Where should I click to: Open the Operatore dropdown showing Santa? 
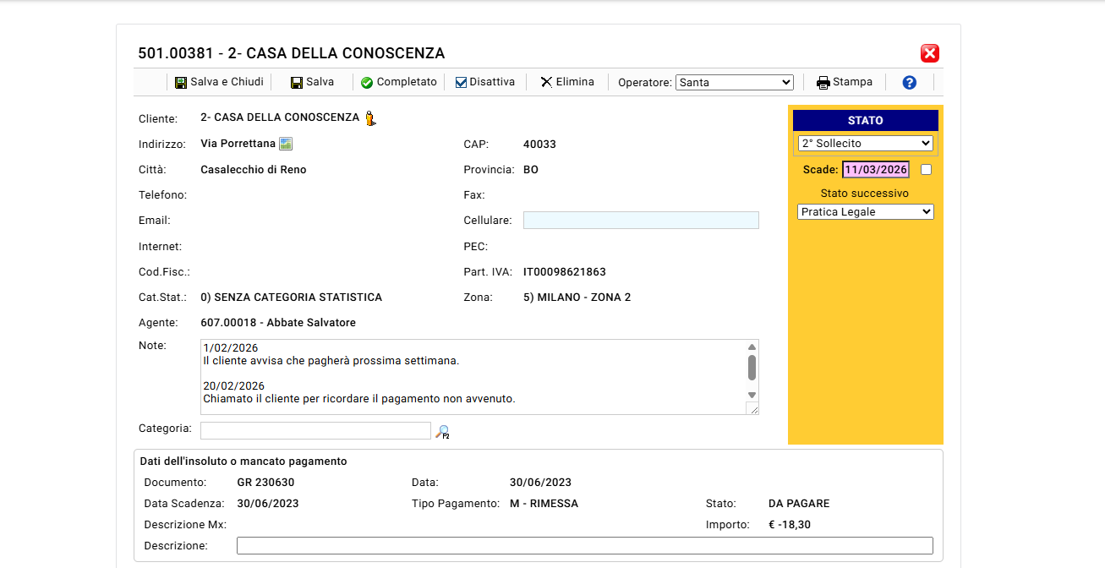(x=734, y=82)
